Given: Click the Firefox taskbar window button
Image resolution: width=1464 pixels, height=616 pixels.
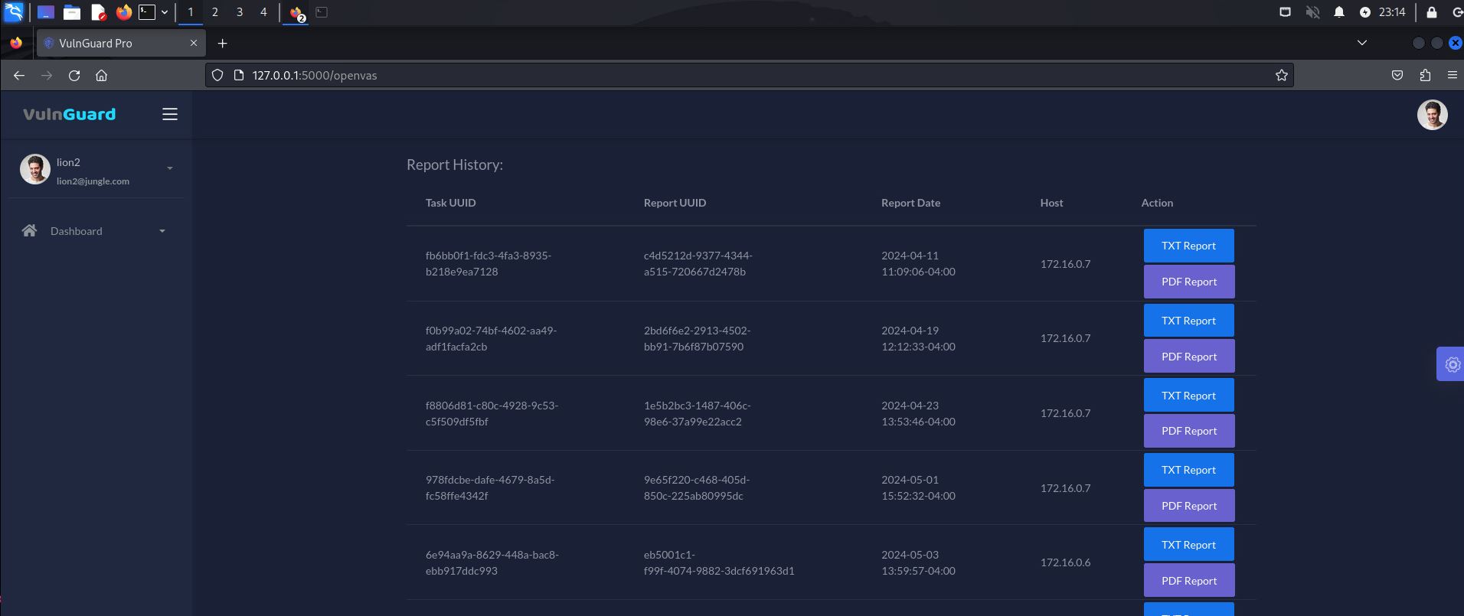Looking at the screenshot, I should point(296,12).
